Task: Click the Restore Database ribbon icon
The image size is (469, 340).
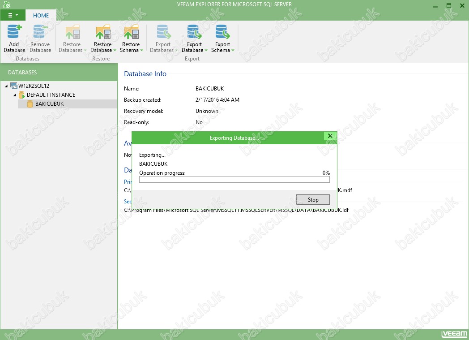Action: point(103,32)
